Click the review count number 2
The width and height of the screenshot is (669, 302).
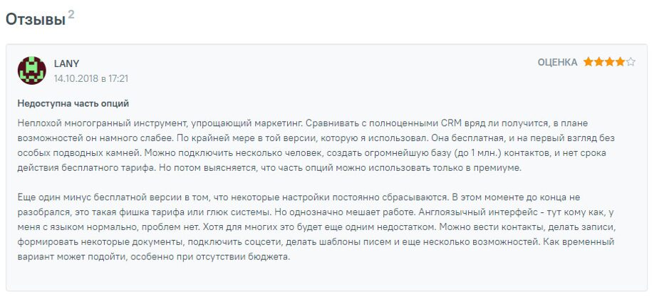pos(71,14)
